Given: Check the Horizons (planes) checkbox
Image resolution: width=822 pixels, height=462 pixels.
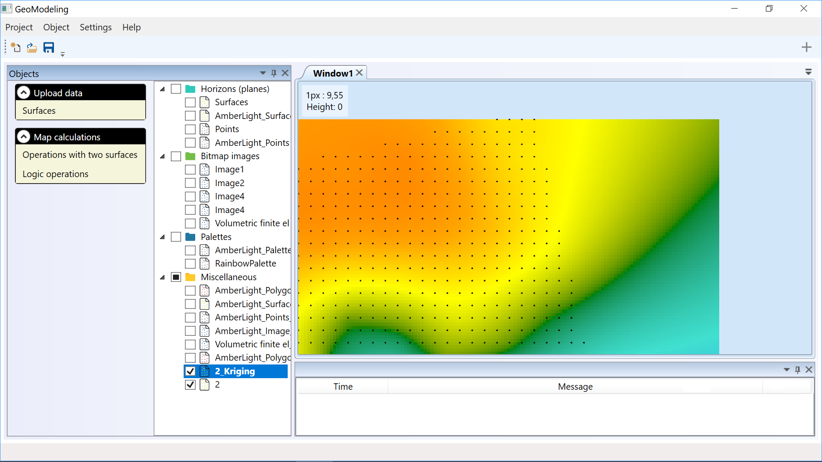Looking at the screenshot, I should 176,89.
